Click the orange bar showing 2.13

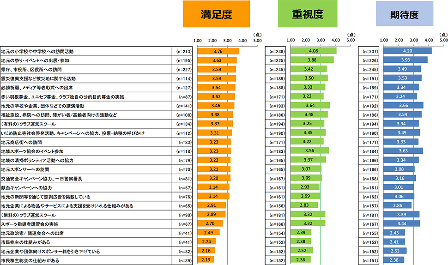[206, 260]
